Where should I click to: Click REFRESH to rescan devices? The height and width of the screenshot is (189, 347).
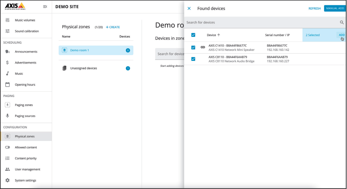coord(314,9)
